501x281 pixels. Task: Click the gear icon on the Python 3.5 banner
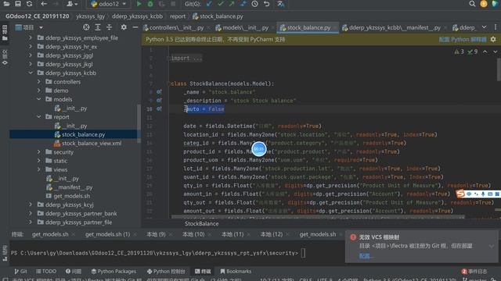493,40
